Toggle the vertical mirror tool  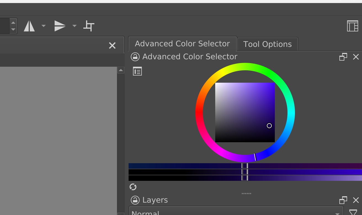click(x=60, y=26)
